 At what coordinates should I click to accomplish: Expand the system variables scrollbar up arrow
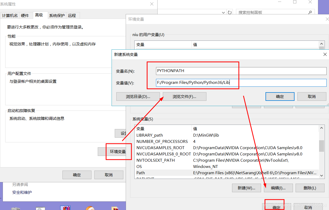point(321,128)
